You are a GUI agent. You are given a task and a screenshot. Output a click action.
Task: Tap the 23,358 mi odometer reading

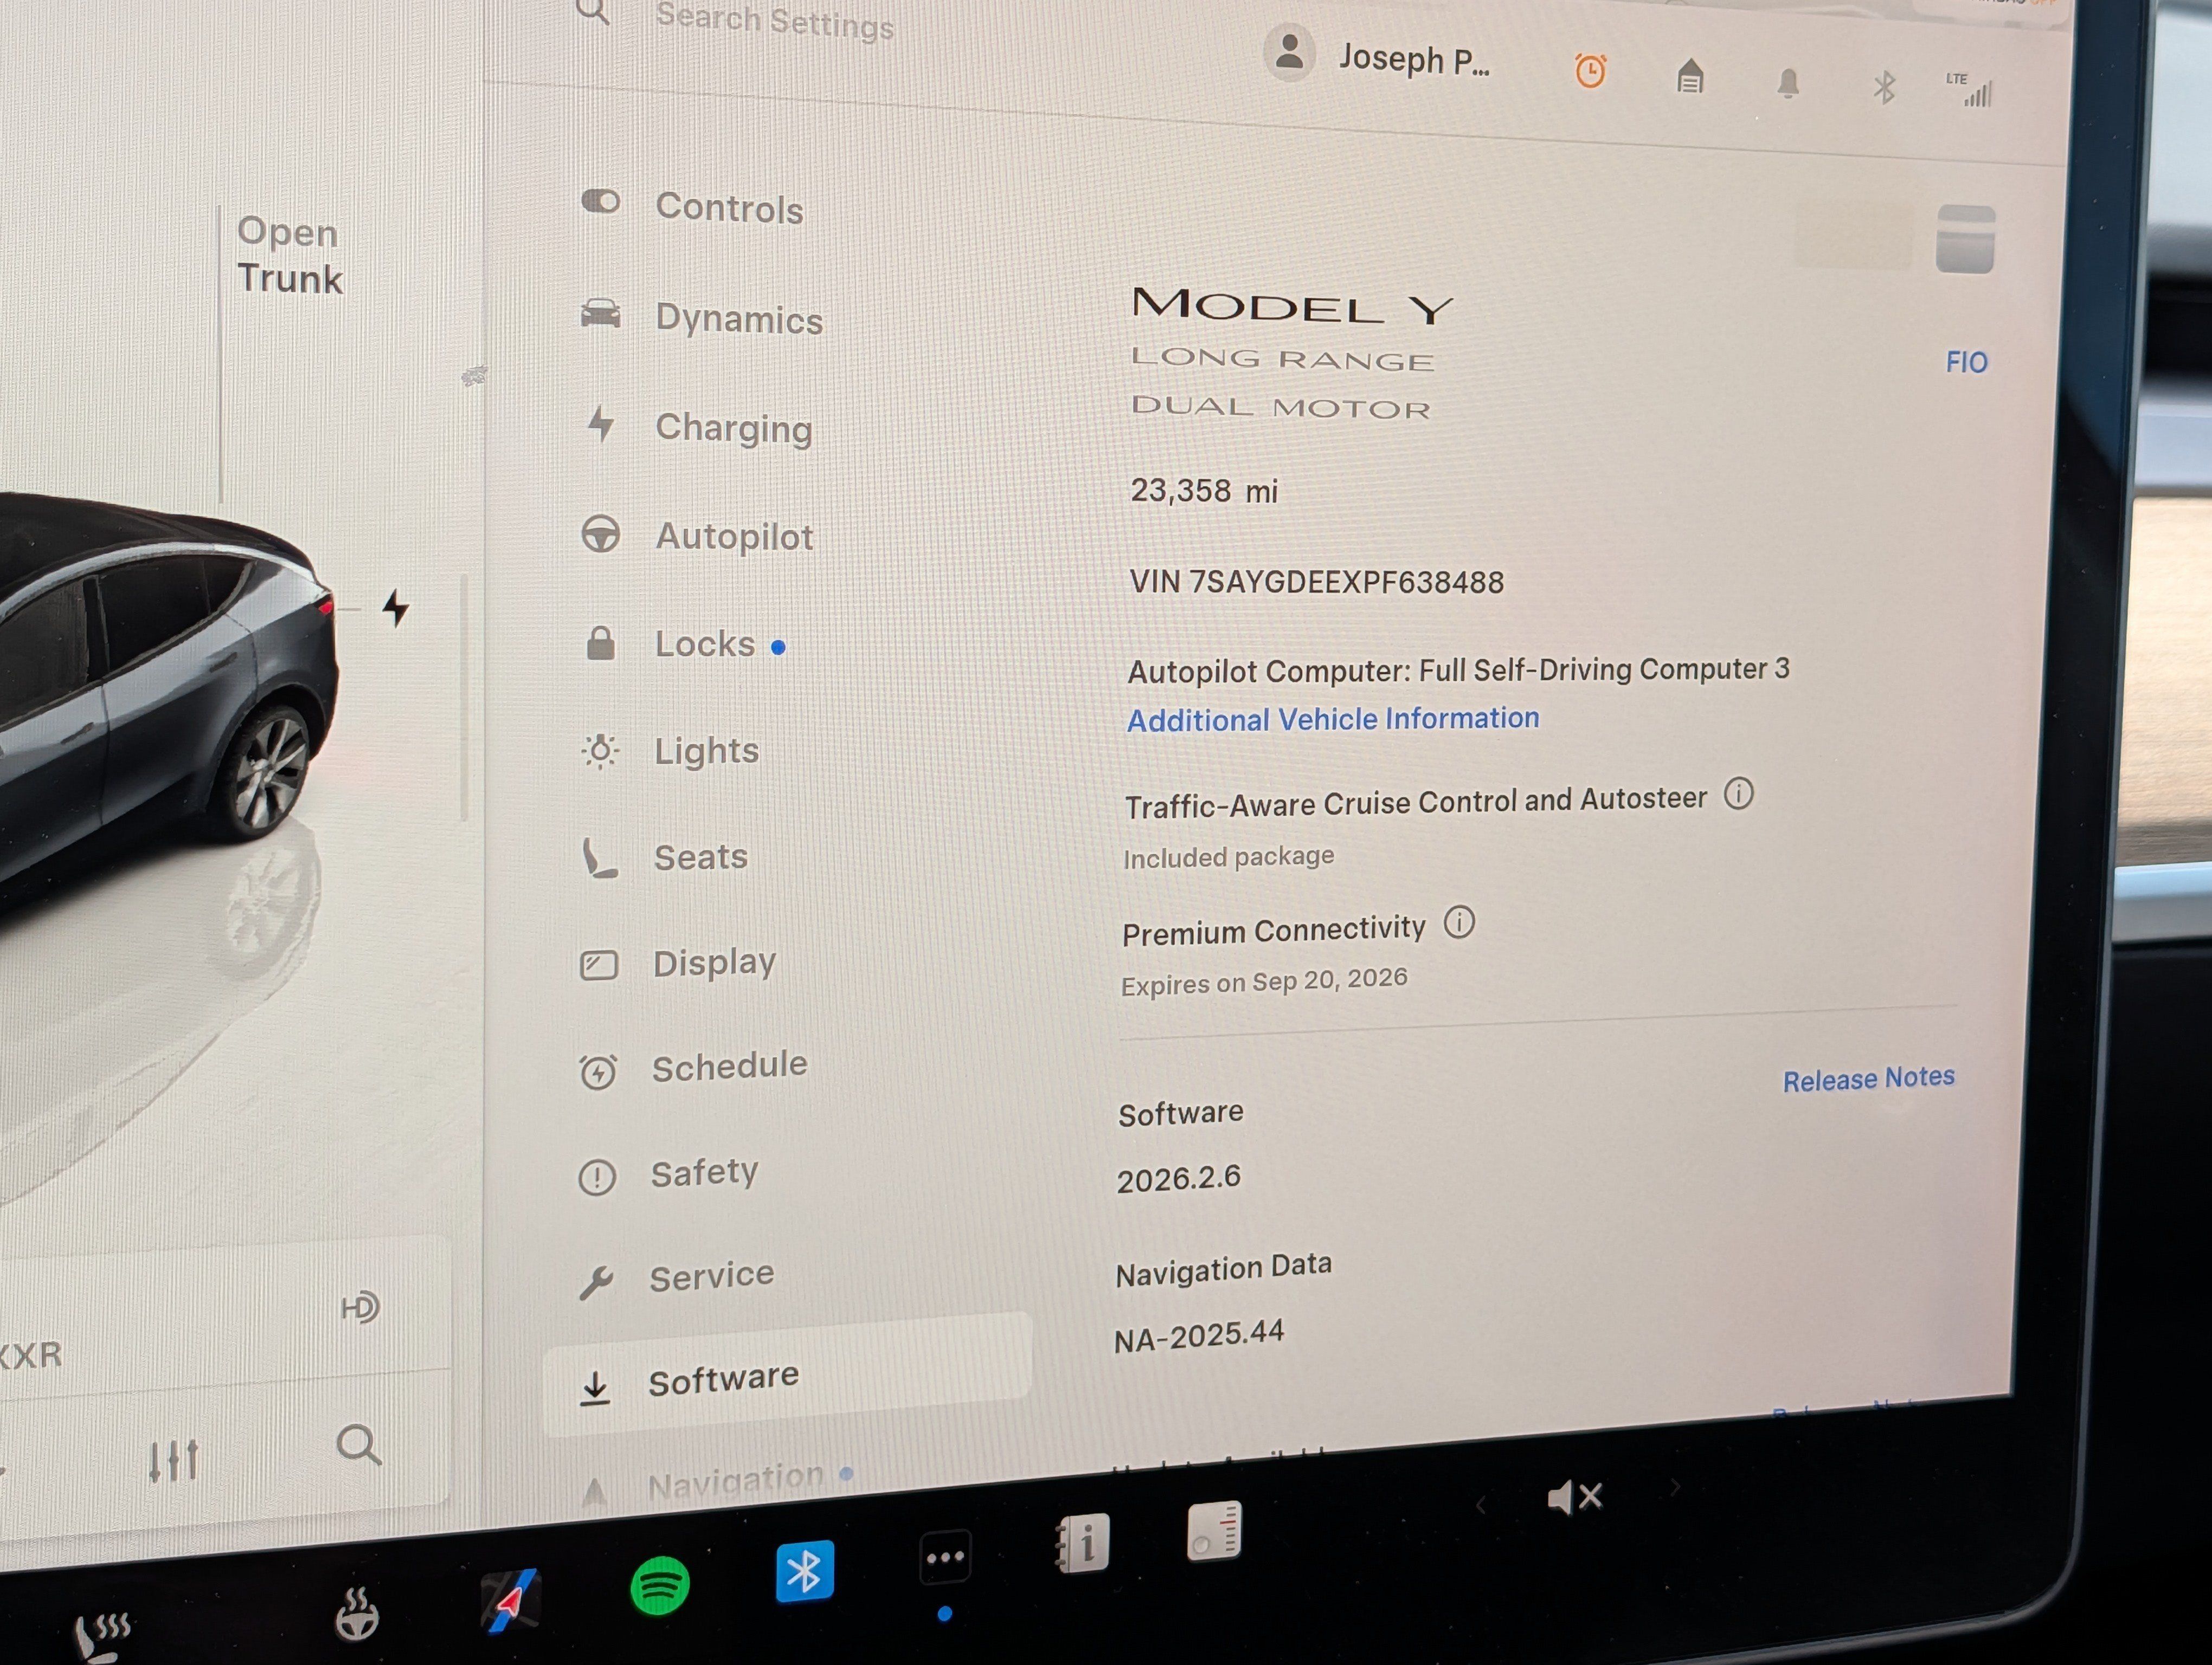1204,491
